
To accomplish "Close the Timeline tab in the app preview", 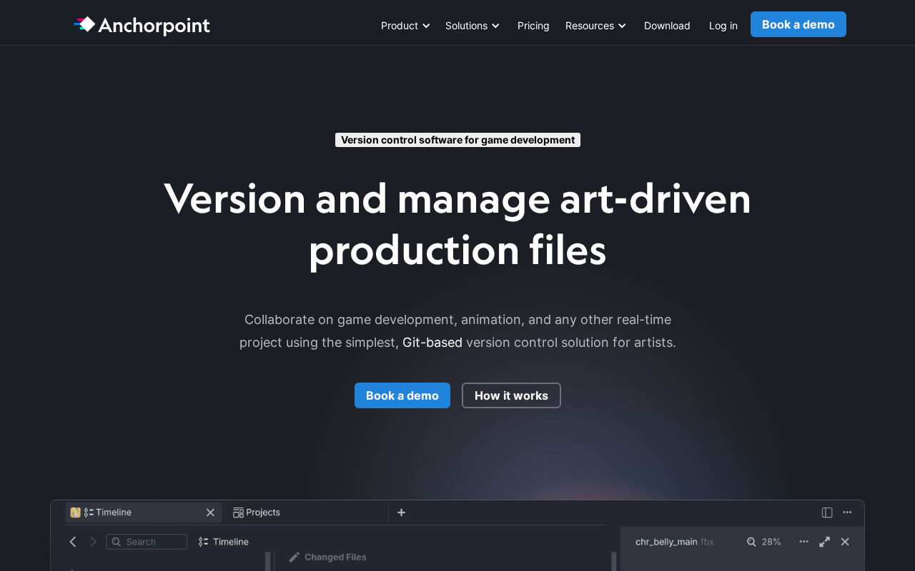I will coord(210,512).
